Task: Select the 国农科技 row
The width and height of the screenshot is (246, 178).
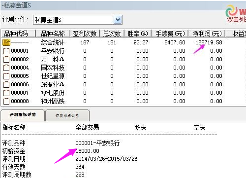Action: point(53,68)
